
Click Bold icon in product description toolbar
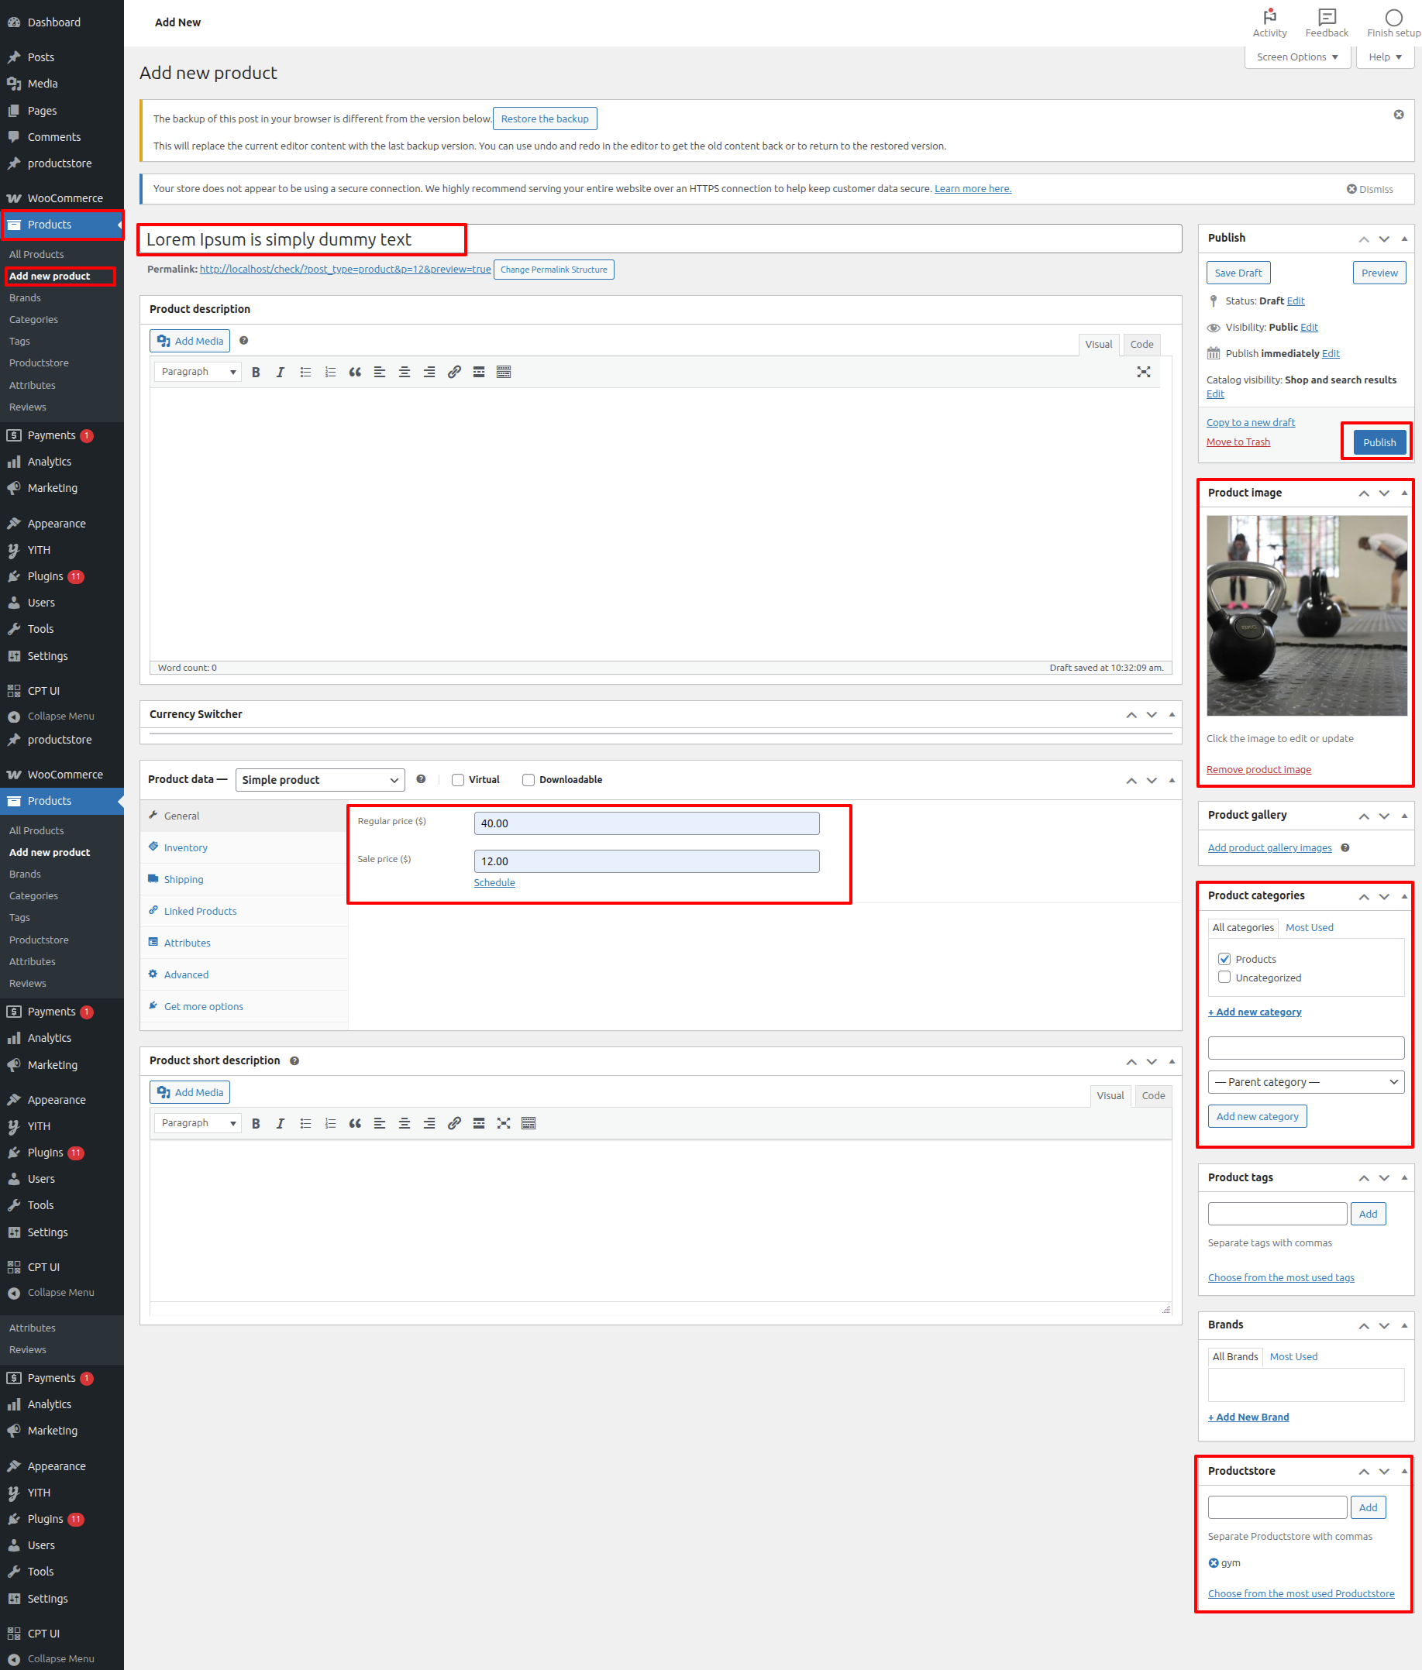point(256,372)
